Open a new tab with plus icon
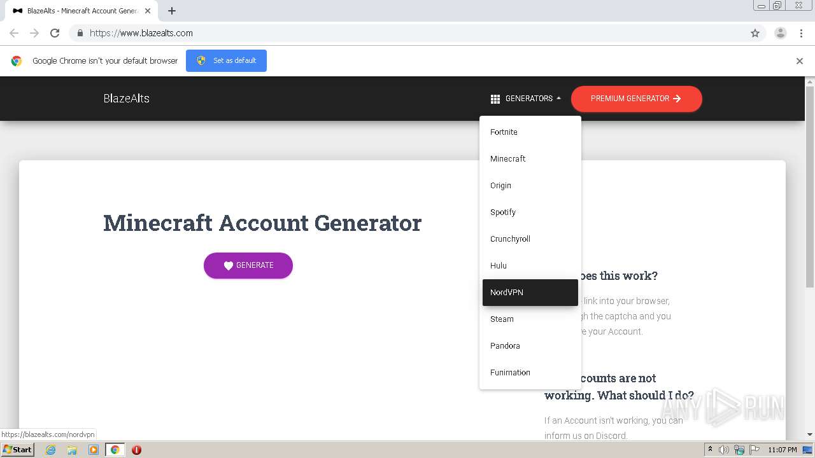 [x=172, y=11]
